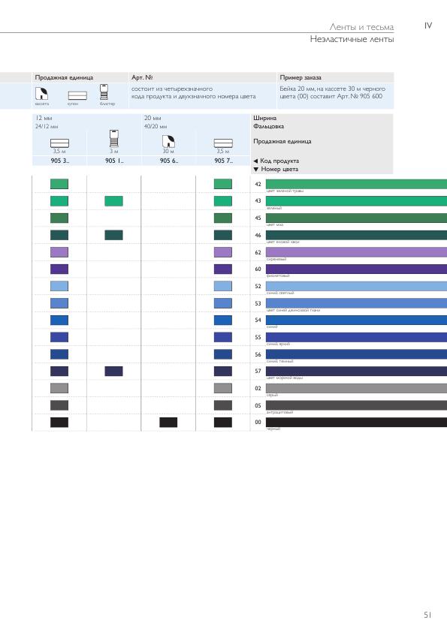Viewport: 447px width, 632px height.
Task: Click product code 905 7..
Action: (223, 161)
